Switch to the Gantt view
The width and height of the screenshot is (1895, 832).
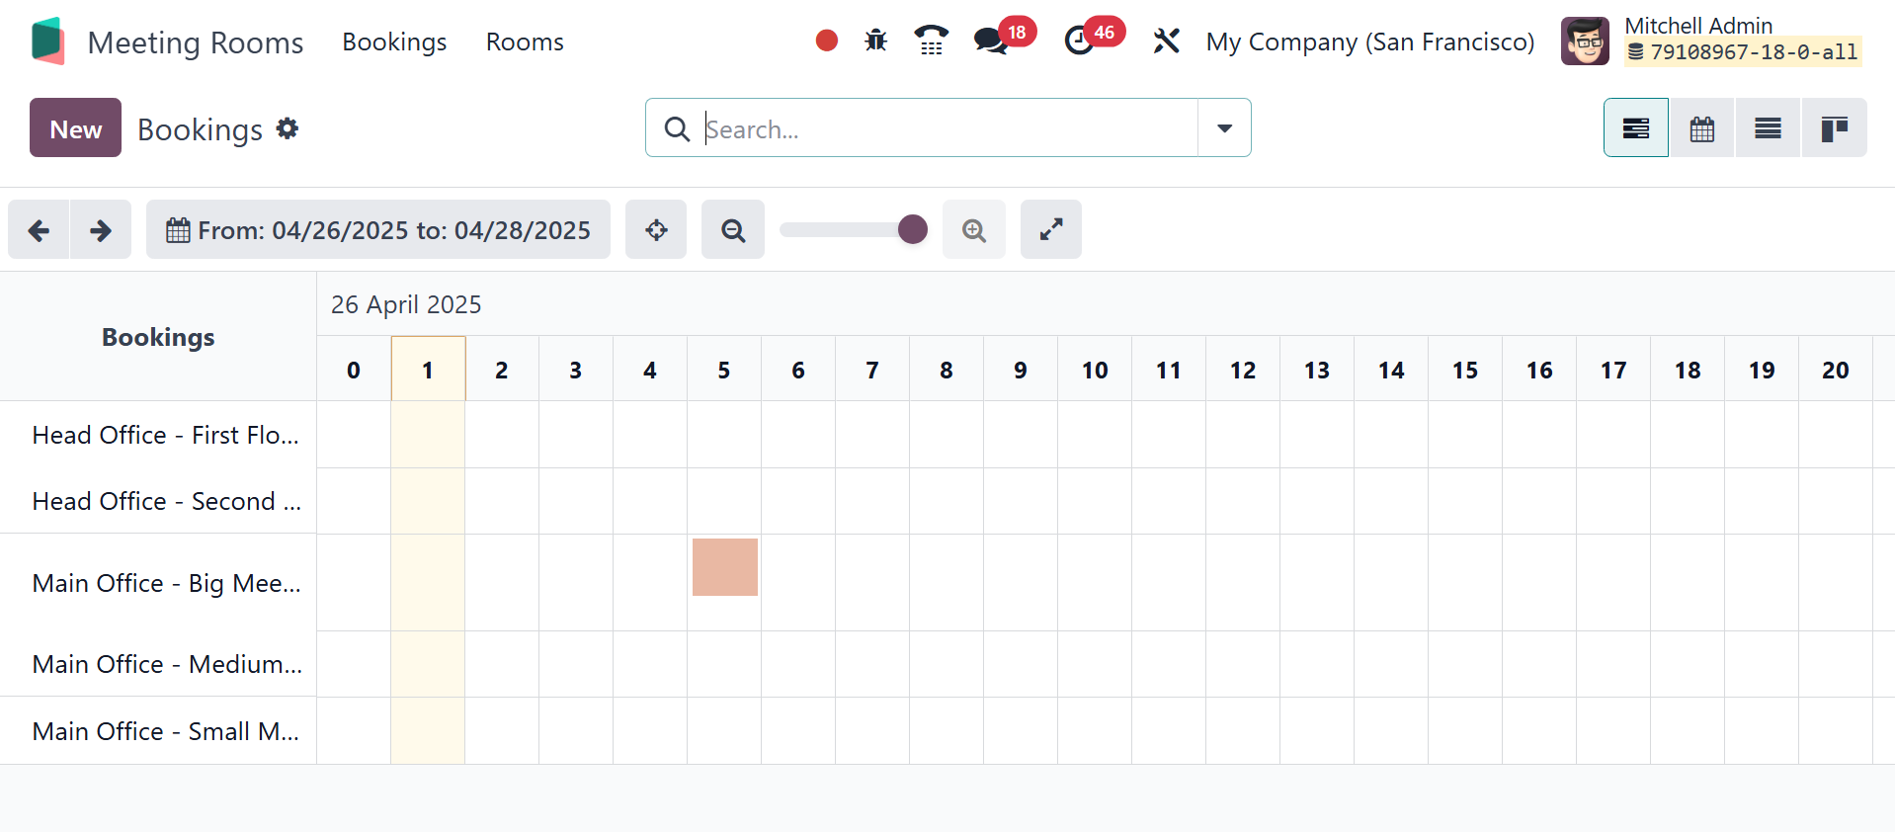[1635, 128]
